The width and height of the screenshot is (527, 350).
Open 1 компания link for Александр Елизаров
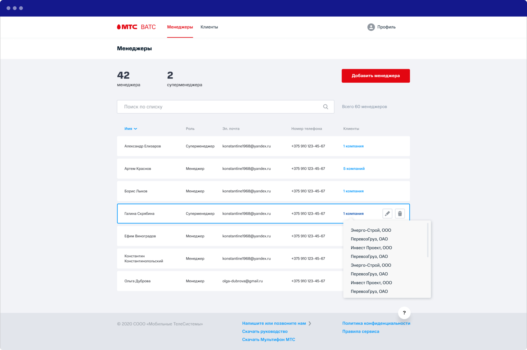pos(353,146)
